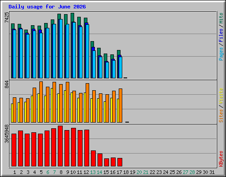Click the 3645948 axis value
This screenshot has height=177, width=226.
[7, 134]
